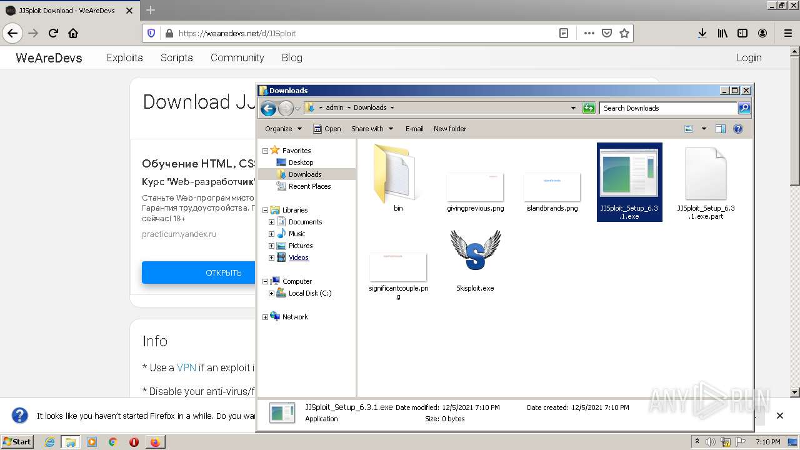Click the Login link
The image size is (800, 450).
point(749,57)
